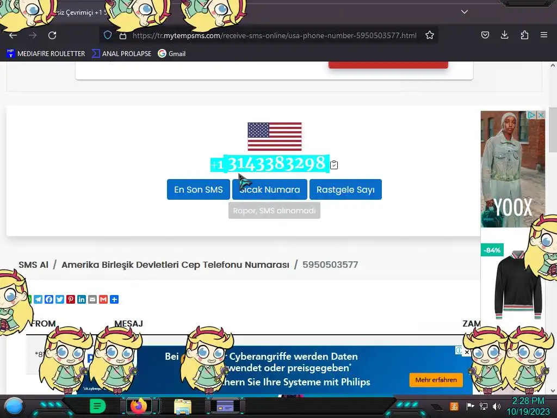This screenshot has width=557, height=418.
Task: Click the Java tray icon
Action: [x=454, y=406]
